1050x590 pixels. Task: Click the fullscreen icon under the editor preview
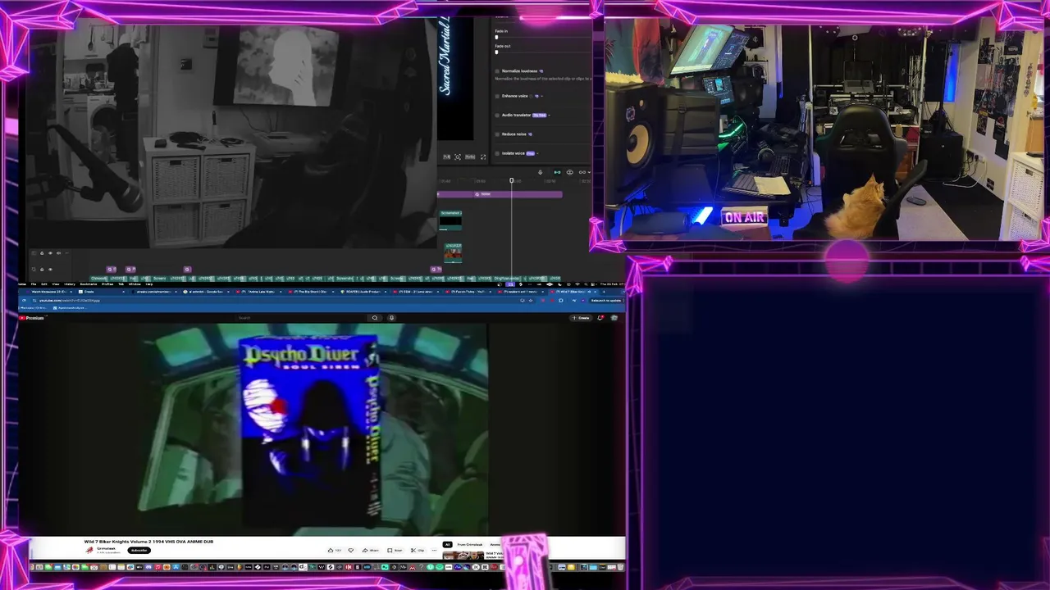pyautogui.click(x=483, y=157)
